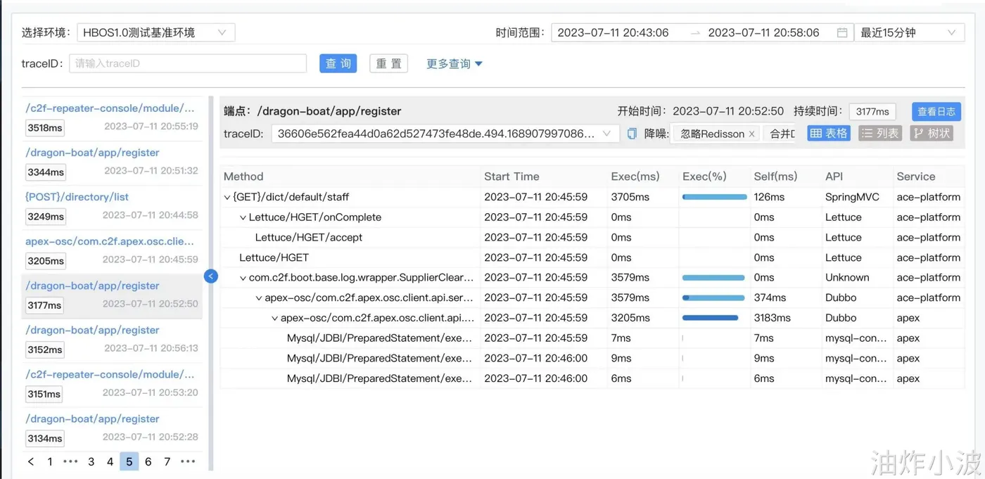Image resolution: width=985 pixels, height=479 pixels.
Task: Switch to 列表 list view
Action: click(x=879, y=133)
